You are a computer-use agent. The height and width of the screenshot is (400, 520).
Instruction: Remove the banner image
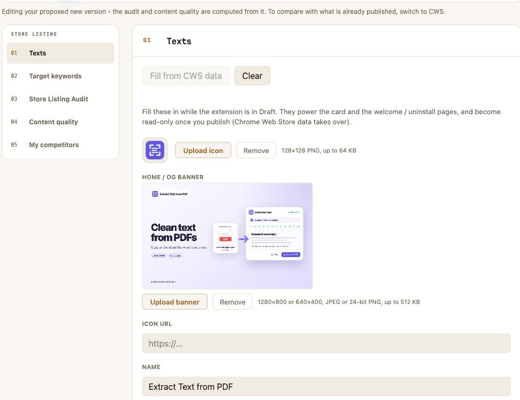click(233, 302)
